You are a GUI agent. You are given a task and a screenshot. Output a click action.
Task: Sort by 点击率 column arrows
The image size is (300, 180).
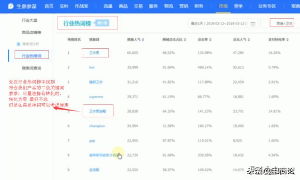point(210,40)
